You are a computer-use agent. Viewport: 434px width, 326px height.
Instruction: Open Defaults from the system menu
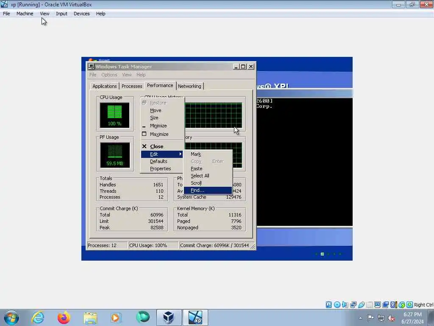click(x=162, y=161)
